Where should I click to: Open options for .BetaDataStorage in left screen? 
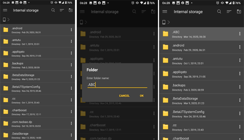click(x=71, y=76)
